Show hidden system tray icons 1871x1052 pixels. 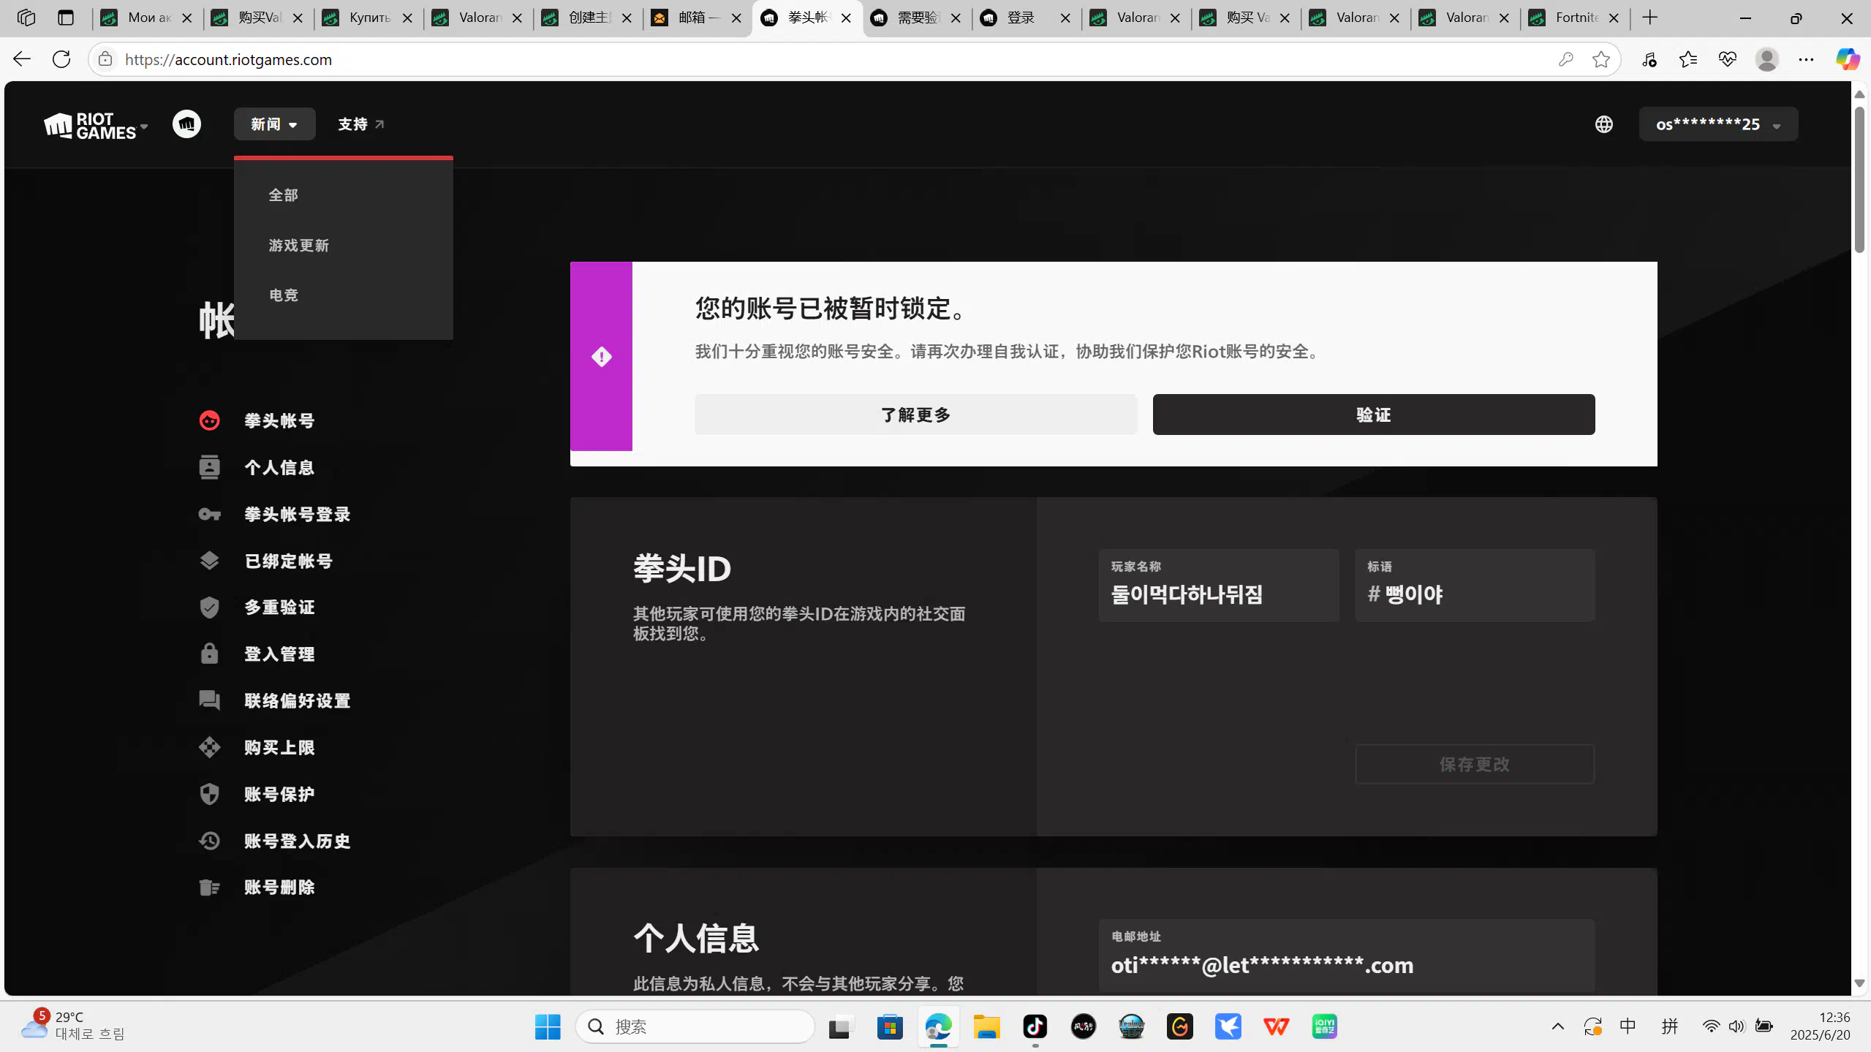(x=1557, y=1026)
